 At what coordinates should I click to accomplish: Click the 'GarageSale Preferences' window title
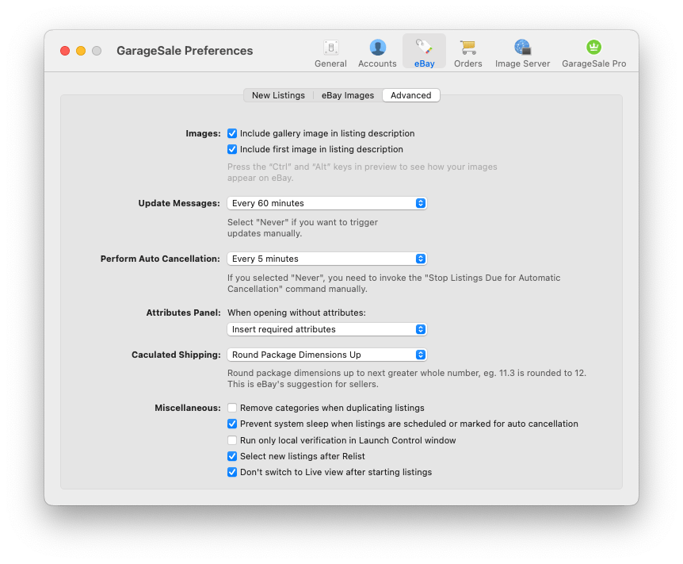pos(185,51)
